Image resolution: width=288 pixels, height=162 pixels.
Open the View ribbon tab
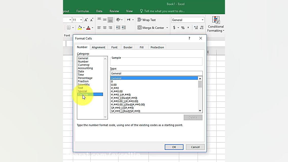coord(129,11)
